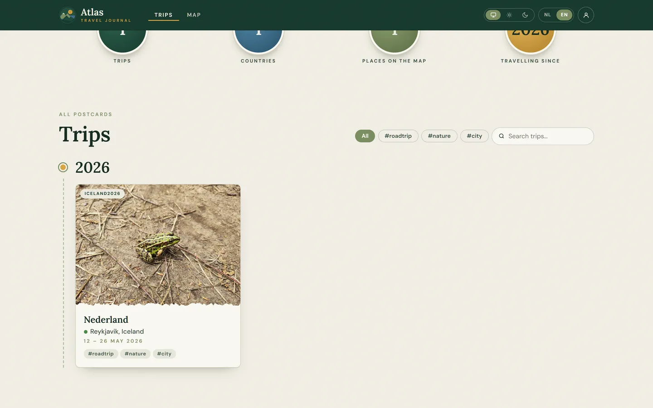Image resolution: width=653 pixels, height=408 pixels.
Task: Click the #city tag on Nederland card
Action: 164,354
